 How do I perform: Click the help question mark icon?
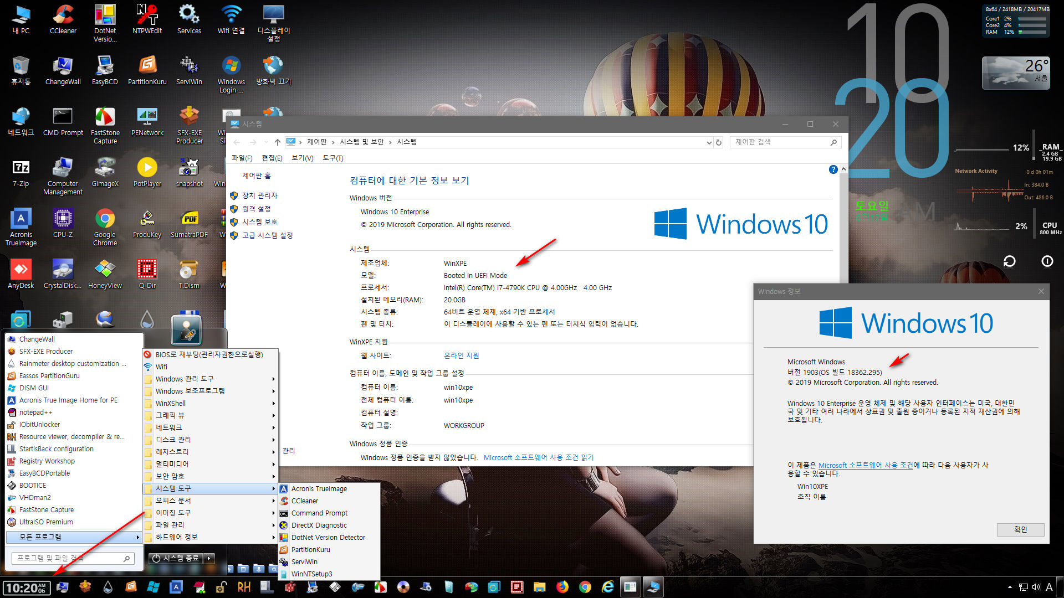pyautogui.click(x=833, y=169)
